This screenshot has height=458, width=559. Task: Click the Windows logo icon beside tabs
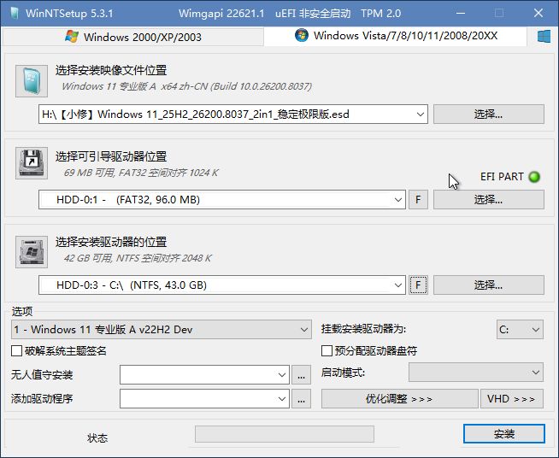click(544, 37)
